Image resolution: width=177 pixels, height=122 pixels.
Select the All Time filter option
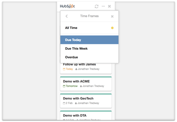(71, 28)
